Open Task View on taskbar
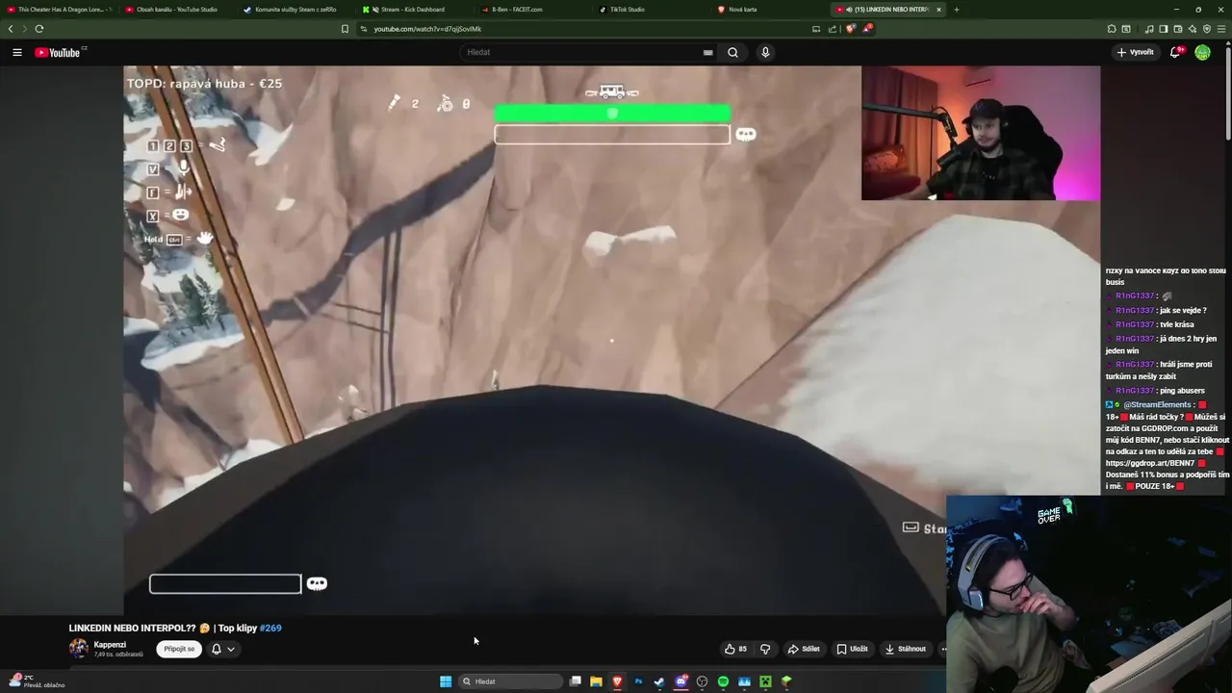This screenshot has height=693, width=1232. coord(575,681)
